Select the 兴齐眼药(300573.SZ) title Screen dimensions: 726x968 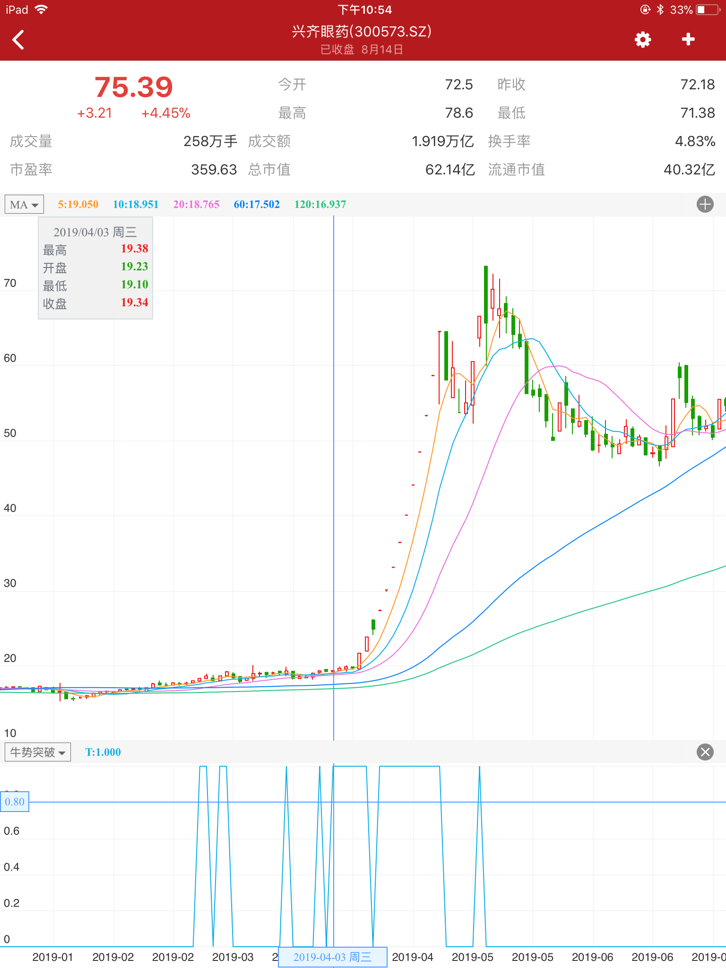coord(362,31)
